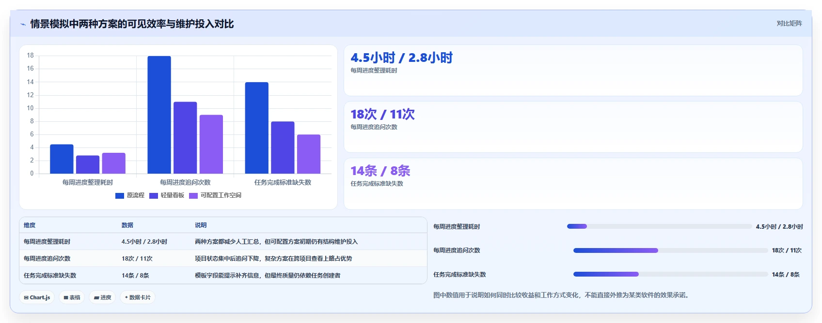Click the 说明 column header
The width and height of the screenshot is (822, 323).
click(201, 225)
